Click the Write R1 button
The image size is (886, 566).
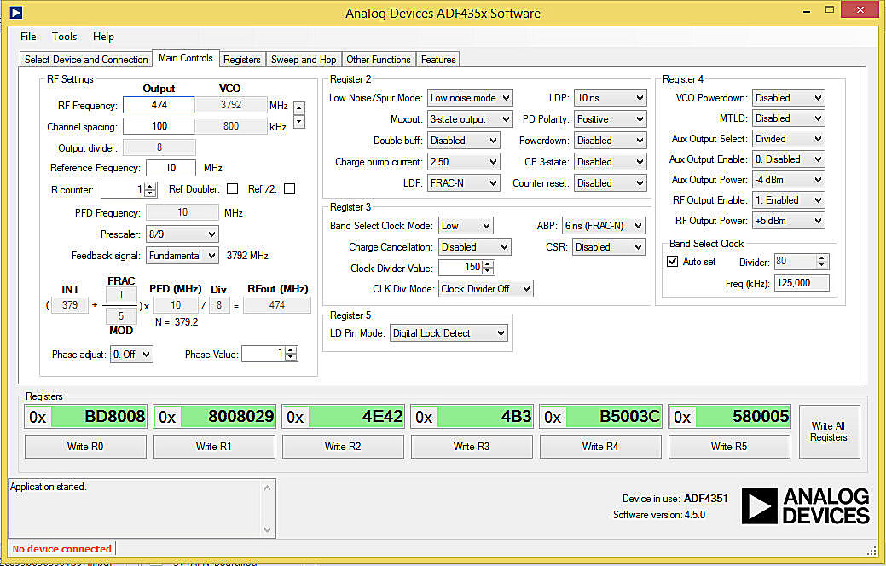point(214,447)
